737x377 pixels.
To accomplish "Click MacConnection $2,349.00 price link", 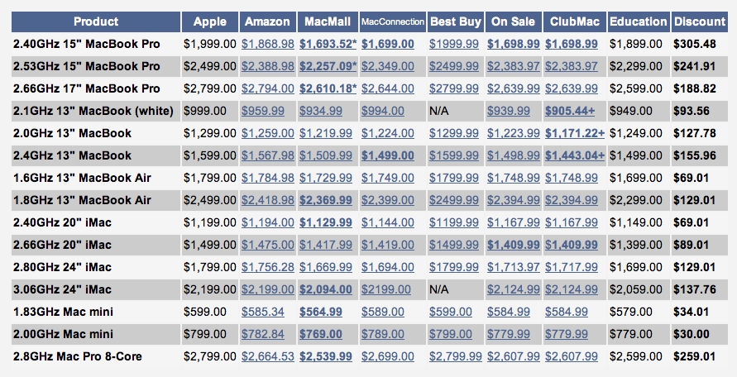I will click(388, 66).
